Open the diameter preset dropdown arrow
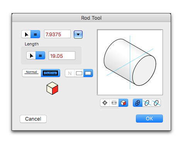The image size is (183, 143). [78, 34]
